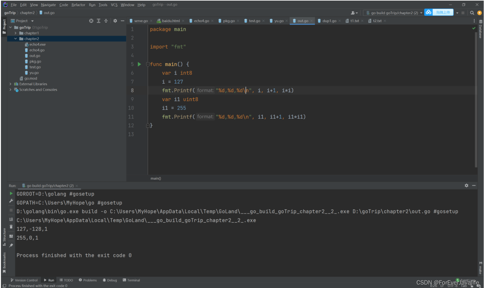Click the inspection green checkmark
The height and width of the screenshot is (288, 484).
tap(474, 28)
